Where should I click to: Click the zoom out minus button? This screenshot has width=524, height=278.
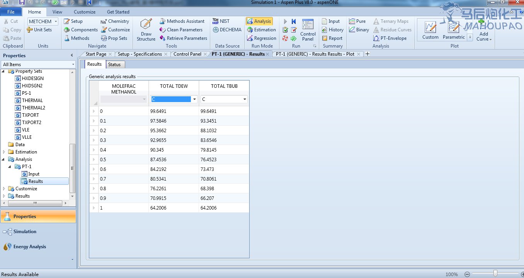click(467, 274)
